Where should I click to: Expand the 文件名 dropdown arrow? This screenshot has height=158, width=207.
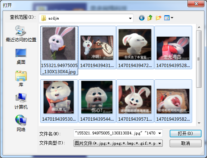tap(160, 133)
